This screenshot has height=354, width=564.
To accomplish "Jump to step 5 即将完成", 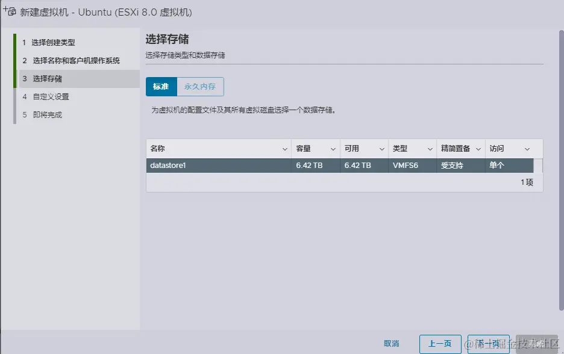I will (x=48, y=114).
